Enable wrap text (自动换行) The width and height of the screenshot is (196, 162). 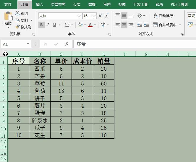[x=163, y=16]
